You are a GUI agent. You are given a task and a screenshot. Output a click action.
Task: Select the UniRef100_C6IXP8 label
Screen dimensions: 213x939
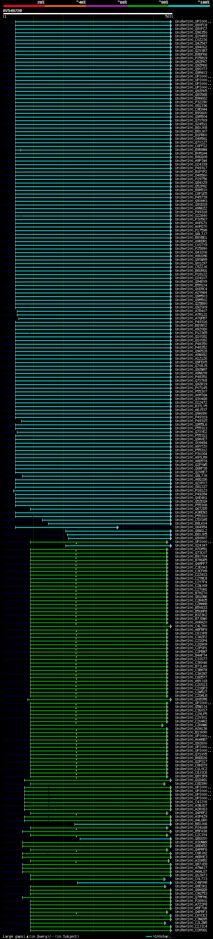click(x=191, y=634)
